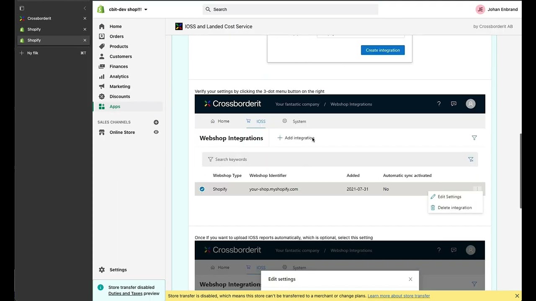Open Orders in Shopify sidebar
Screen dimensions: 536x301
coord(116,36)
